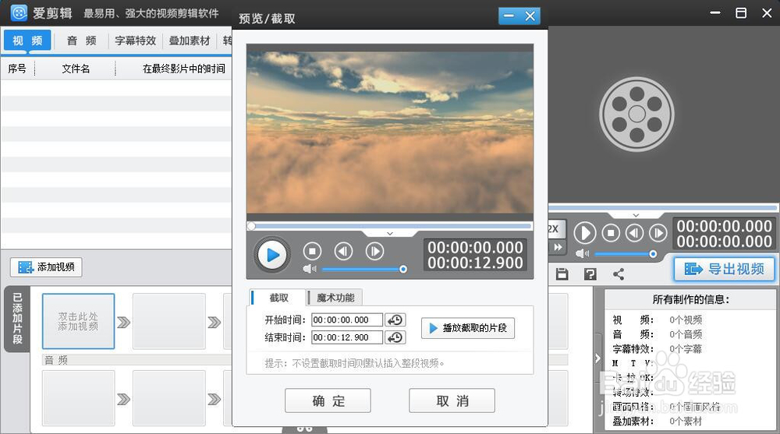
Task: Minimize the 预览/截取 dialog
Action: coord(509,16)
